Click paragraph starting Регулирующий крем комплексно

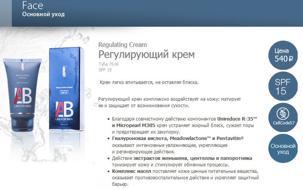[169, 102]
